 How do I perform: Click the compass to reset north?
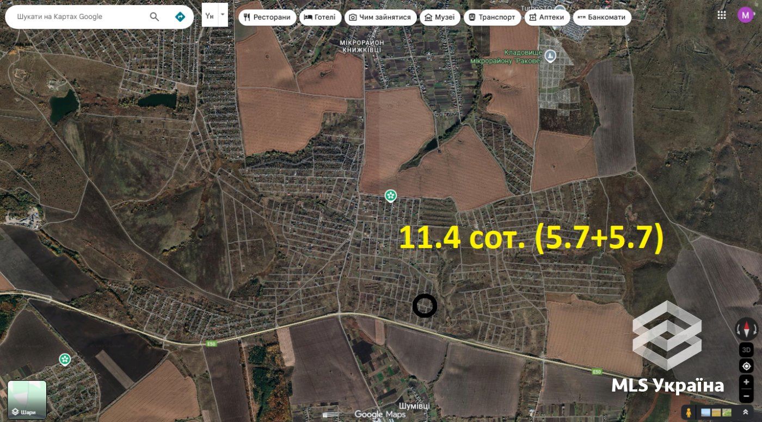click(x=746, y=329)
